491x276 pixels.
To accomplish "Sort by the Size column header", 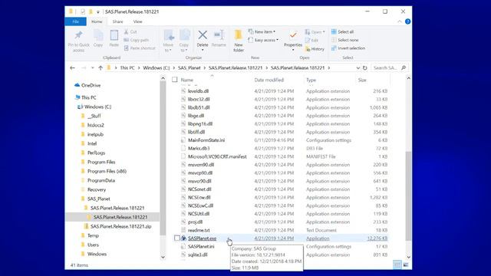I will (x=362, y=80).
